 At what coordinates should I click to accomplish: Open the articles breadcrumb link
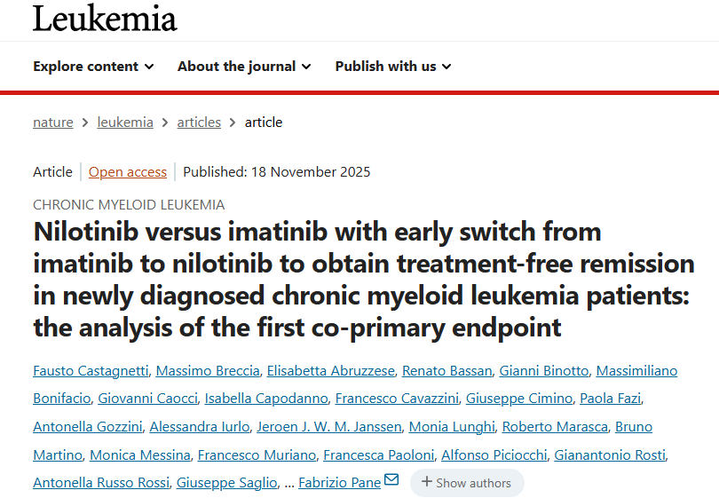199,123
